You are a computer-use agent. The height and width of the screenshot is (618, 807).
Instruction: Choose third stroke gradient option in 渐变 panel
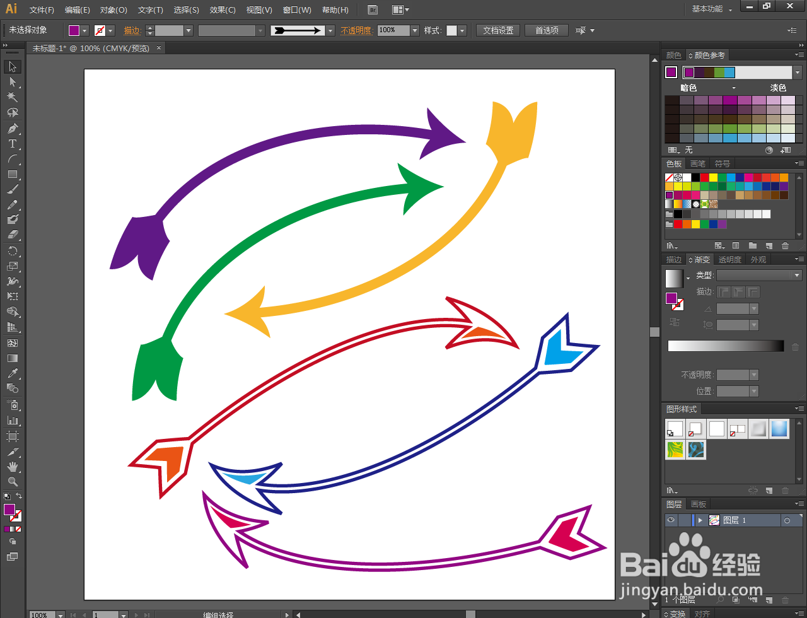(753, 292)
